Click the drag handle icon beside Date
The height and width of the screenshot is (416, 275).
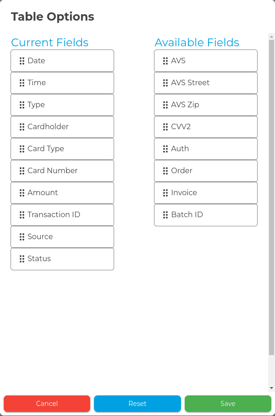pyautogui.click(x=22, y=61)
